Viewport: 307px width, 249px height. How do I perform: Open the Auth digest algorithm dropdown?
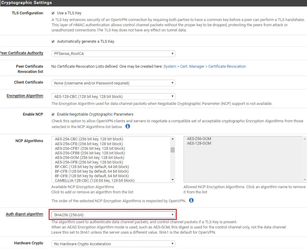click(113, 215)
